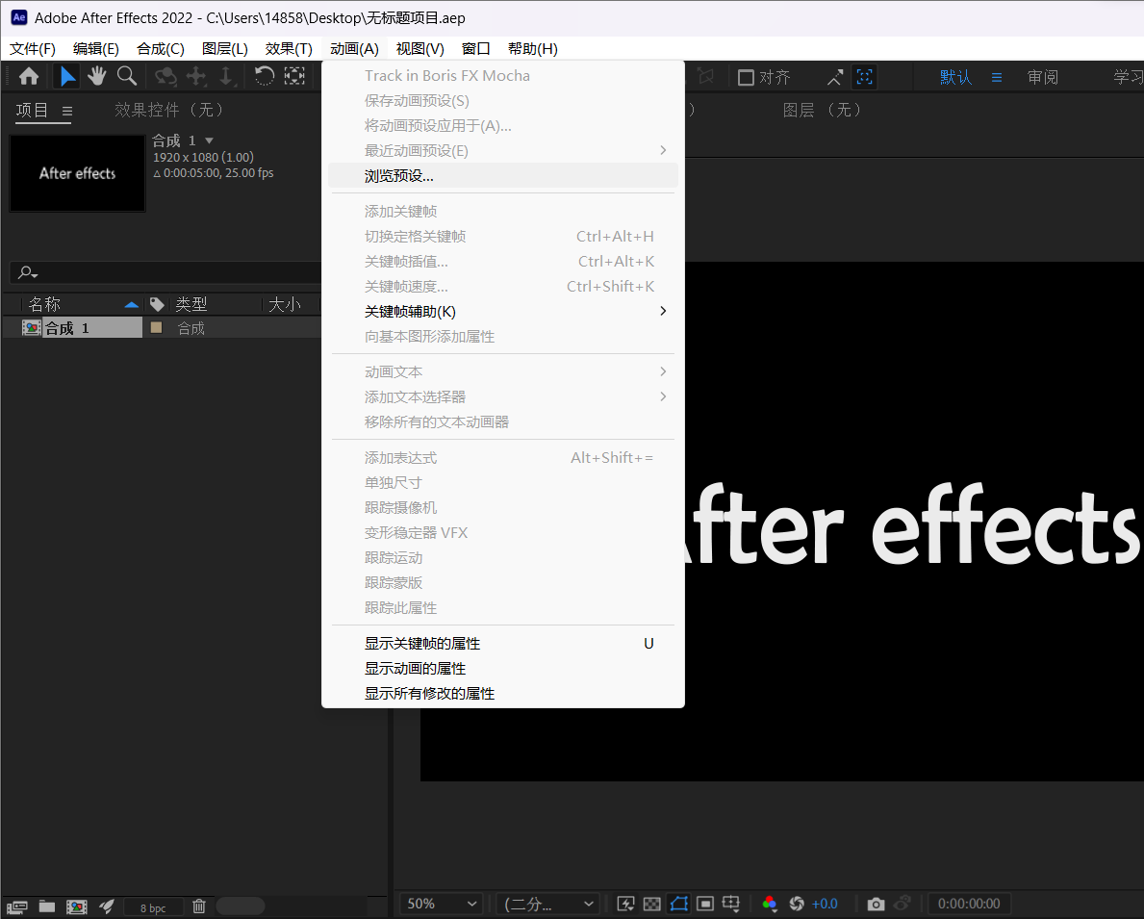
Task: Switch to 图层 (无) tab
Action: click(825, 111)
